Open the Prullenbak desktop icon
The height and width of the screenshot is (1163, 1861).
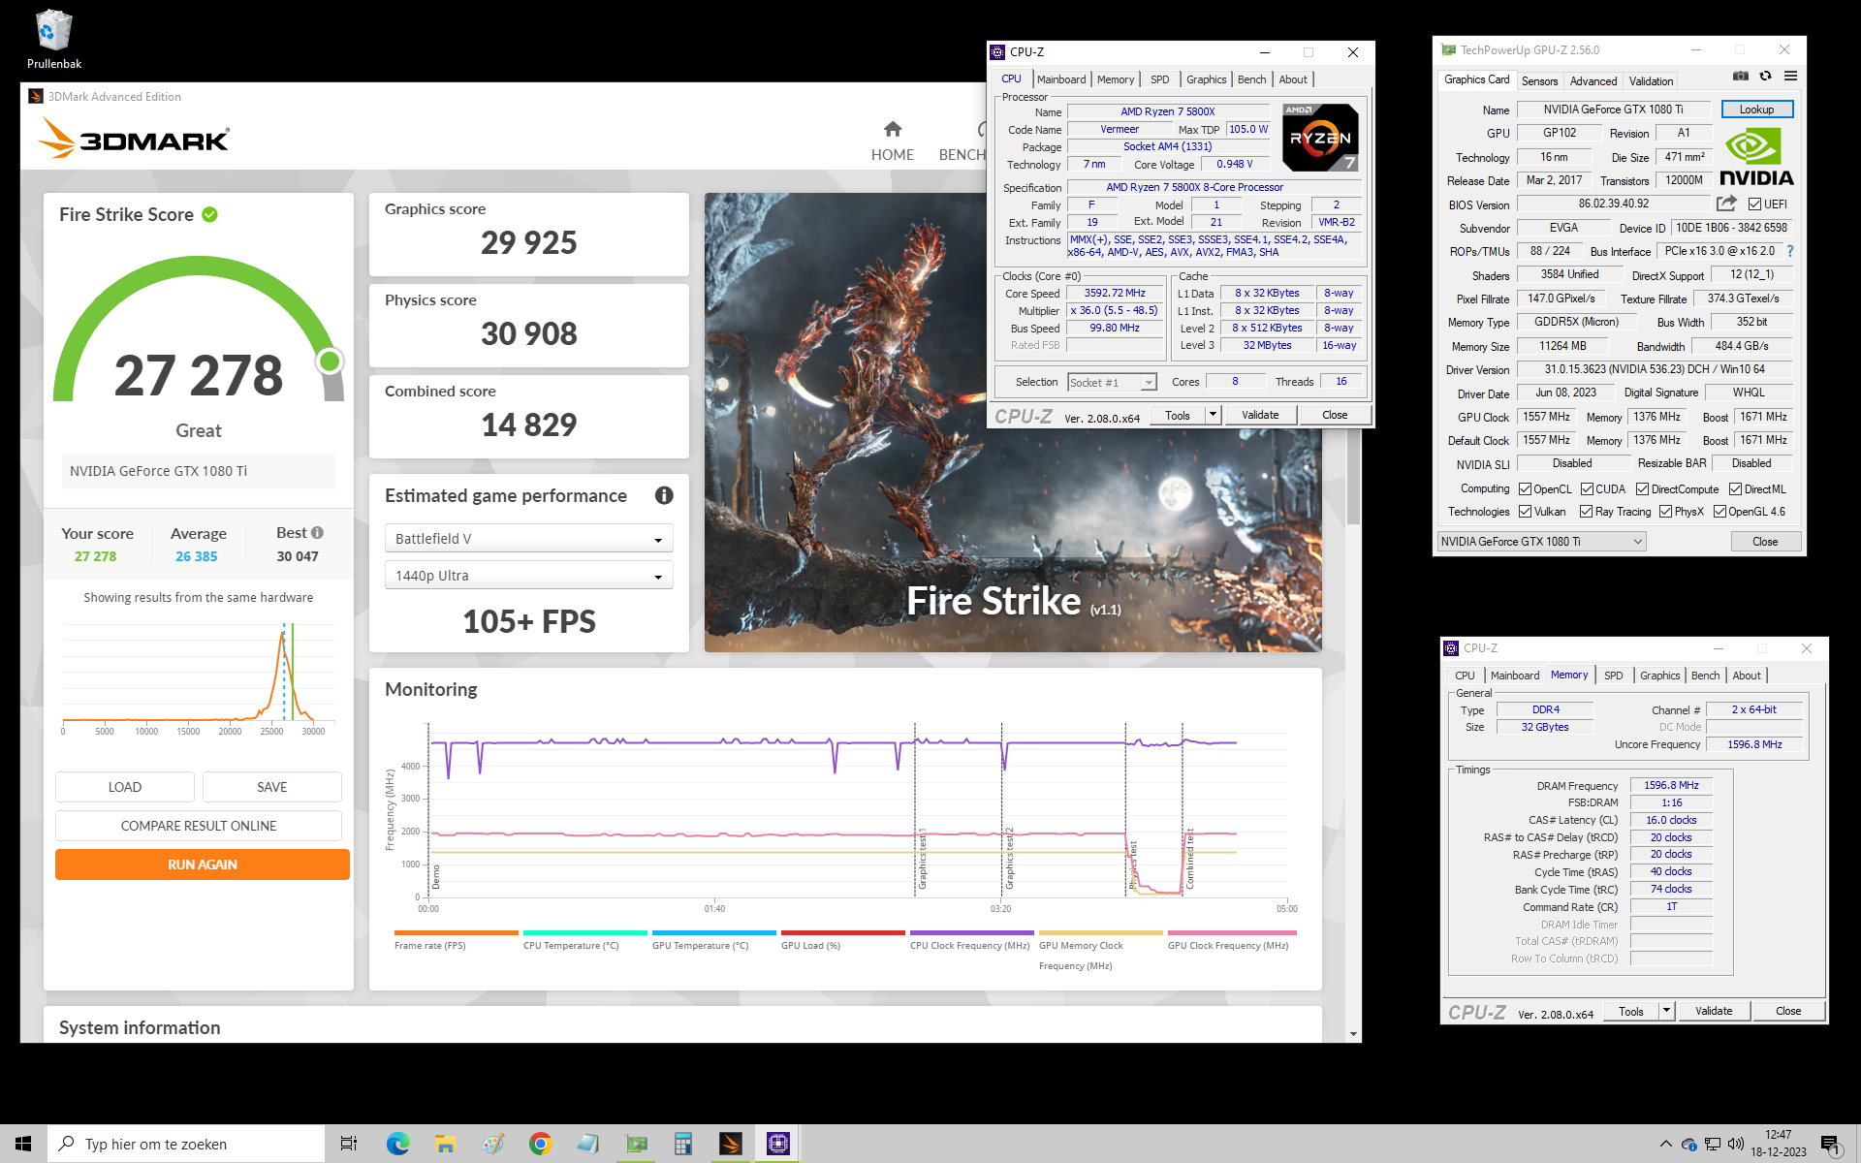point(54,40)
